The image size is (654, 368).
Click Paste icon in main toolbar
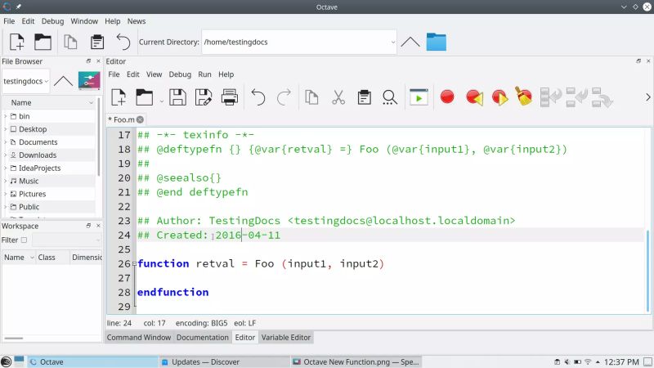[97, 43]
